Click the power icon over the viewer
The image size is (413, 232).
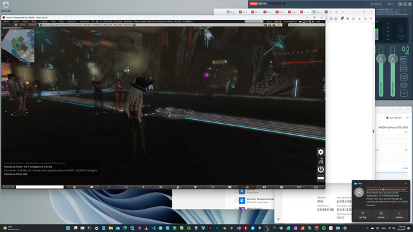(321, 169)
